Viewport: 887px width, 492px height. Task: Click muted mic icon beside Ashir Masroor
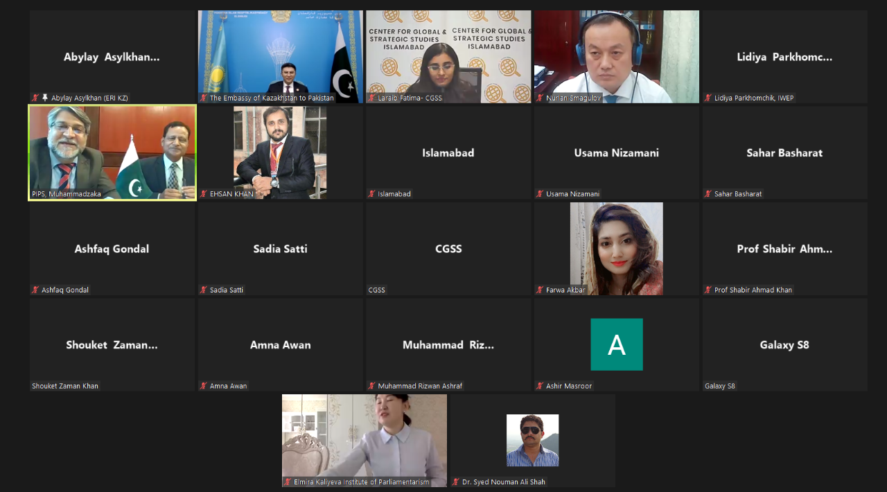[x=540, y=386]
